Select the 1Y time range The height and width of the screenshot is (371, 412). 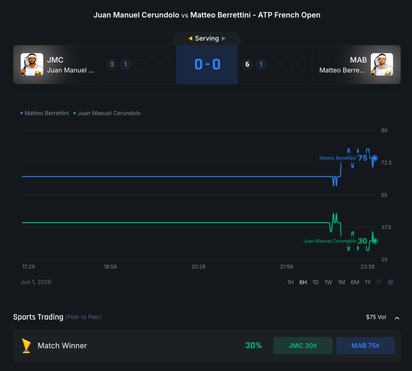[368, 282]
